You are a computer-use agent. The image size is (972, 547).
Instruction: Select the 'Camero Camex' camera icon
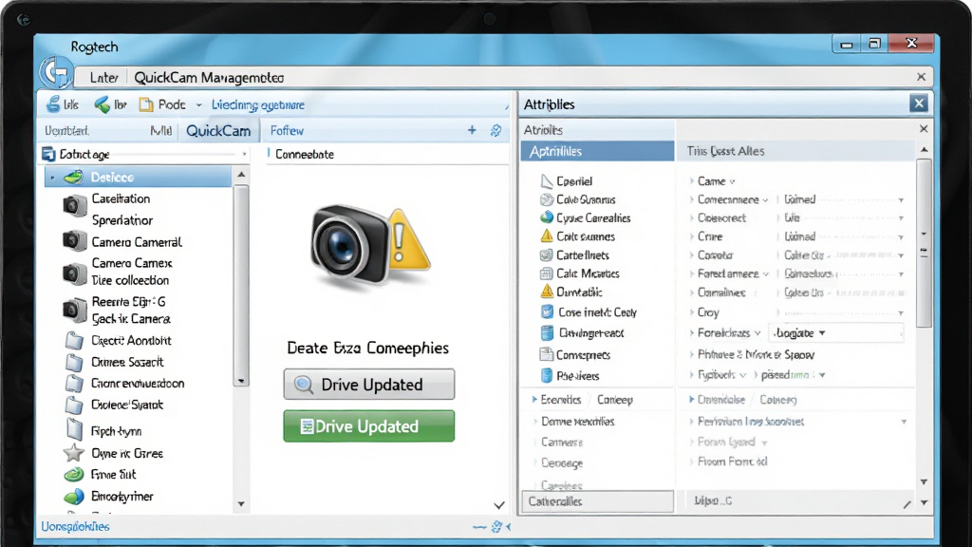coord(74,273)
